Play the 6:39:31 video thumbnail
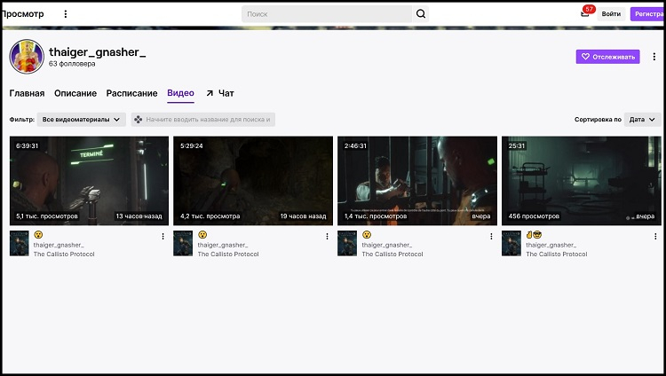666x376 pixels. (x=89, y=180)
